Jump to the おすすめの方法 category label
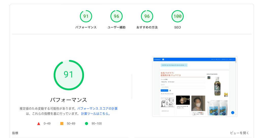This screenshot has width=257, height=138. pos(147,27)
